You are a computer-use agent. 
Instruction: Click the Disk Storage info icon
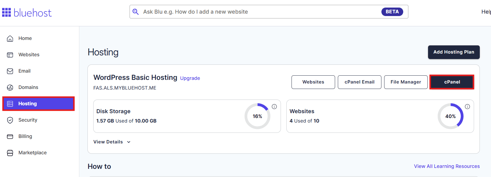[x=274, y=107]
